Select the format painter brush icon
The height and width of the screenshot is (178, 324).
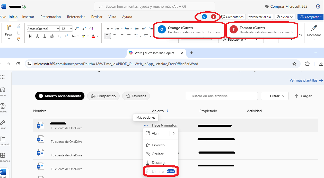pos(19,39)
